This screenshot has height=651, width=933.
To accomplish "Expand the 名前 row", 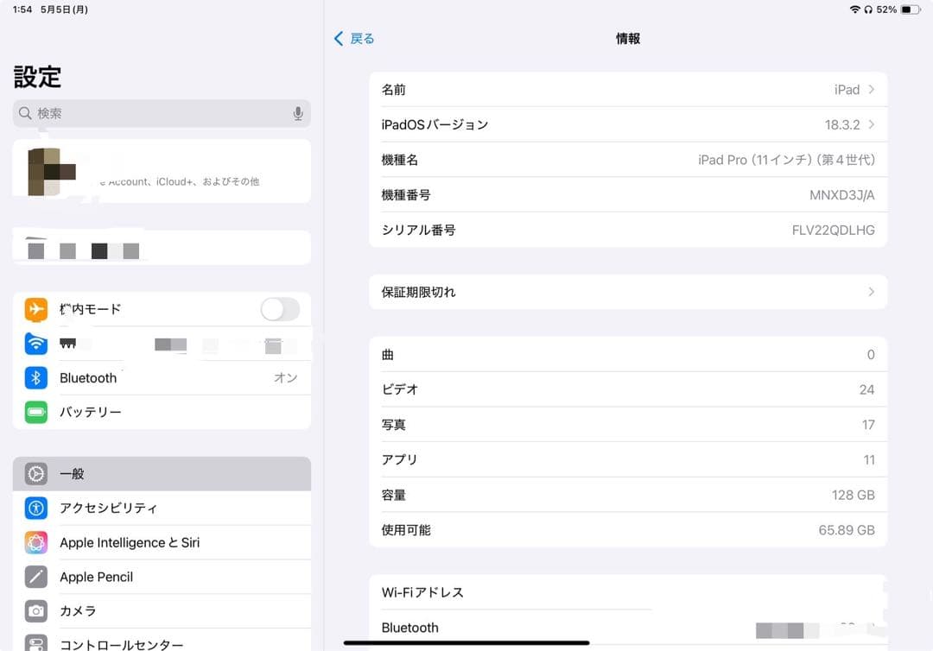I will 628,89.
